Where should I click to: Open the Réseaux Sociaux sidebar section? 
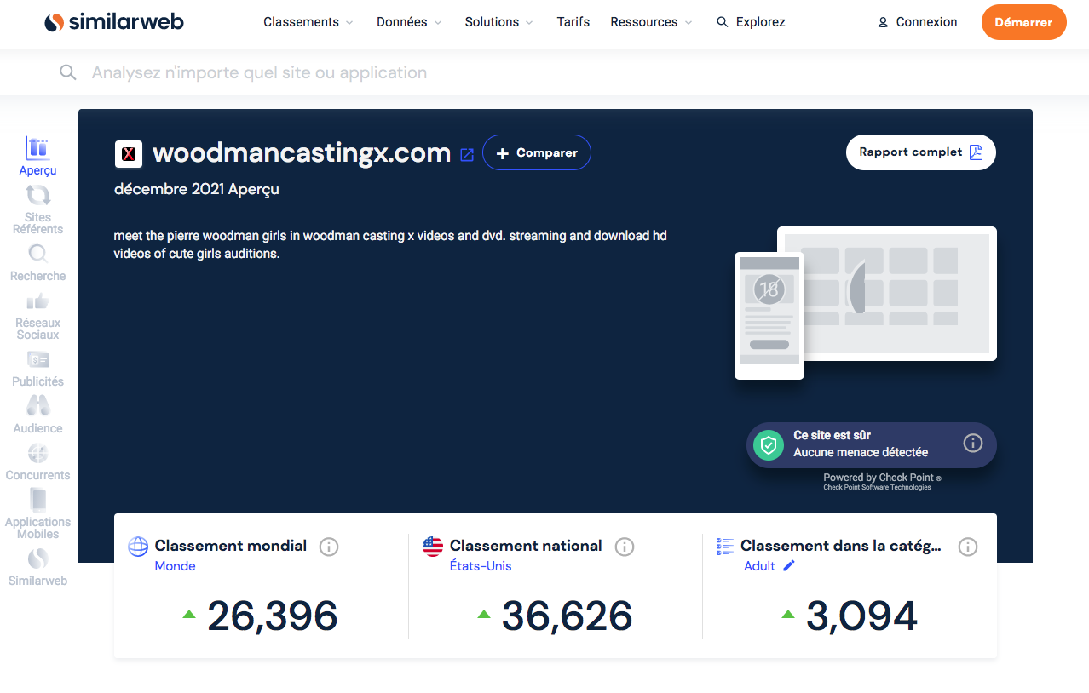tap(37, 301)
